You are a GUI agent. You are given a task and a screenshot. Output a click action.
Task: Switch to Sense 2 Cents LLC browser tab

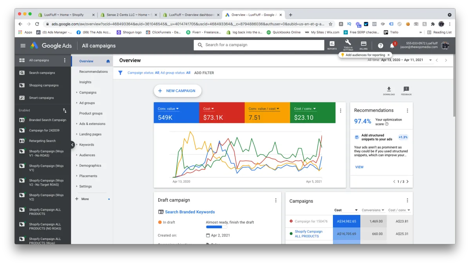(129, 15)
